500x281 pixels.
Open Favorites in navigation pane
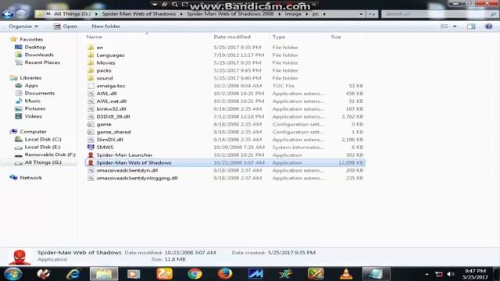[31, 40]
